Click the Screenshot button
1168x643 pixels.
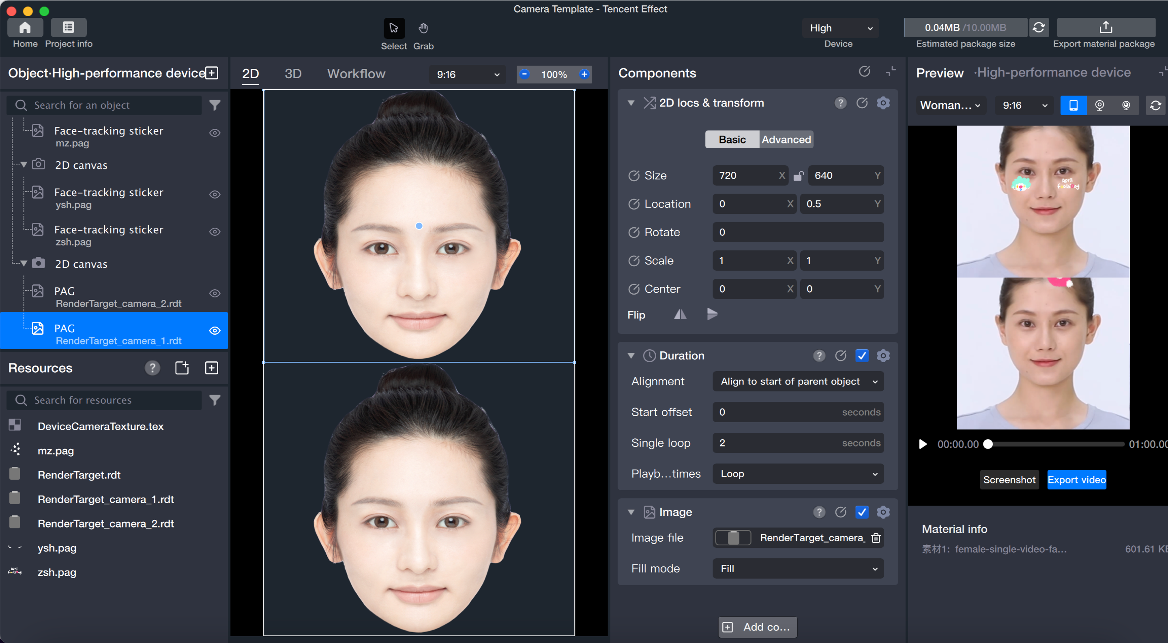pyautogui.click(x=1009, y=480)
